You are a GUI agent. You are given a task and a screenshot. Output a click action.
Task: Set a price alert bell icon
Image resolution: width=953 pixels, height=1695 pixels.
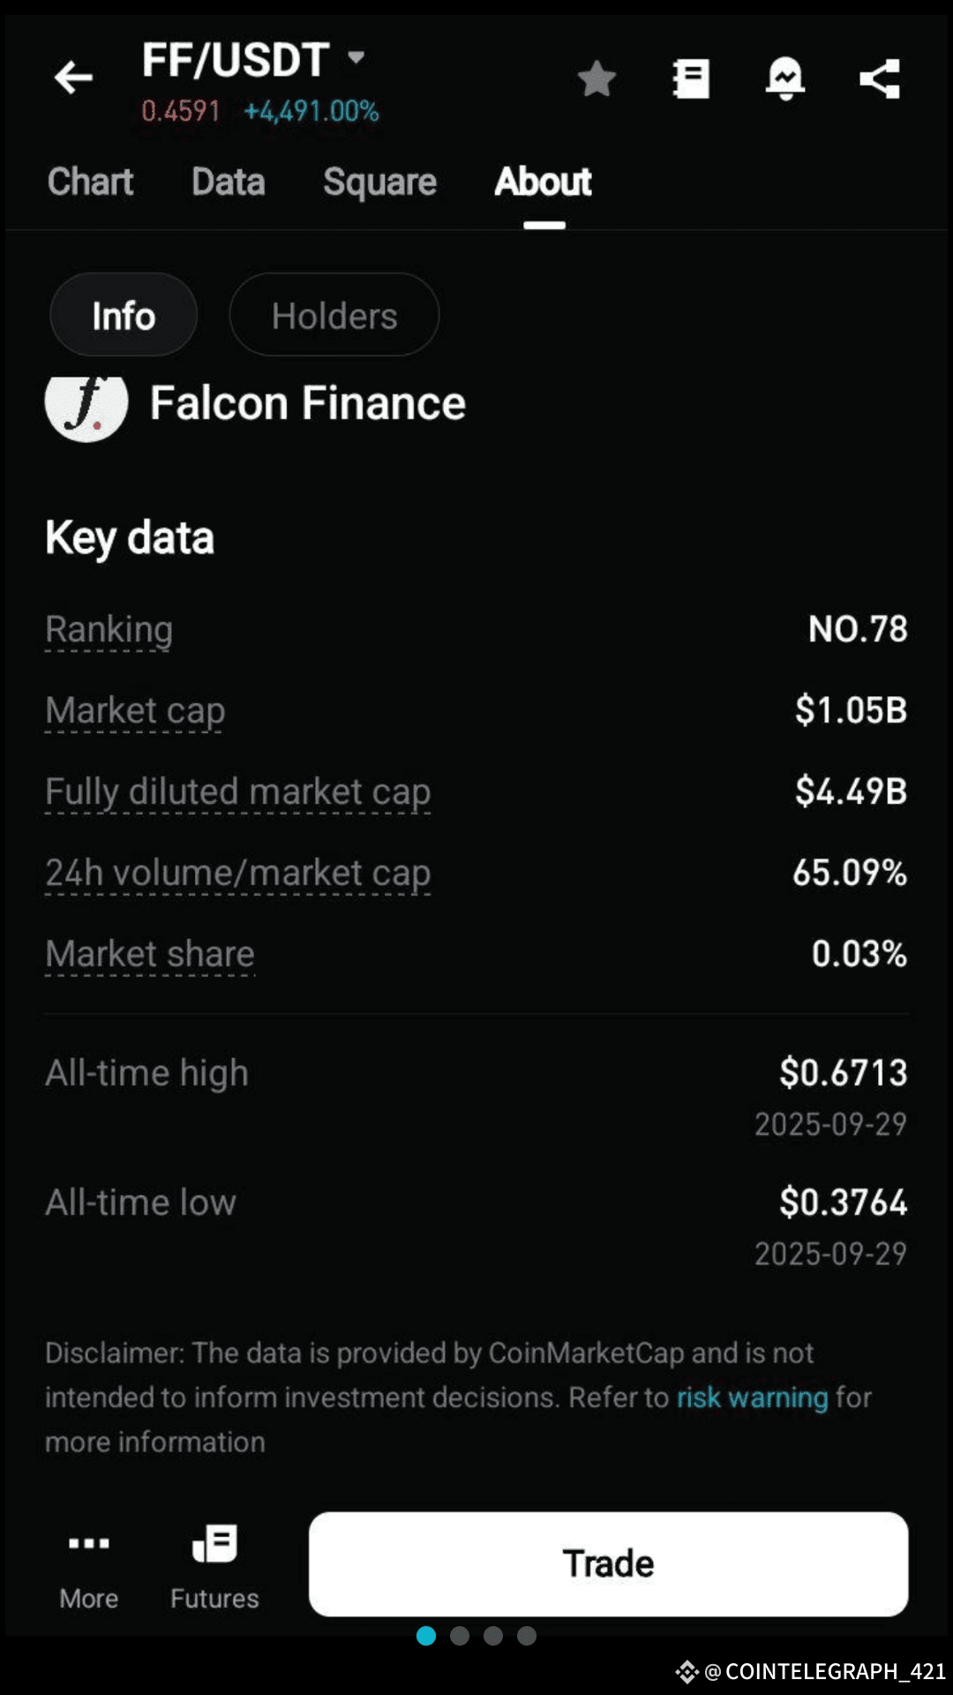pyautogui.click(x=784, y=79)
